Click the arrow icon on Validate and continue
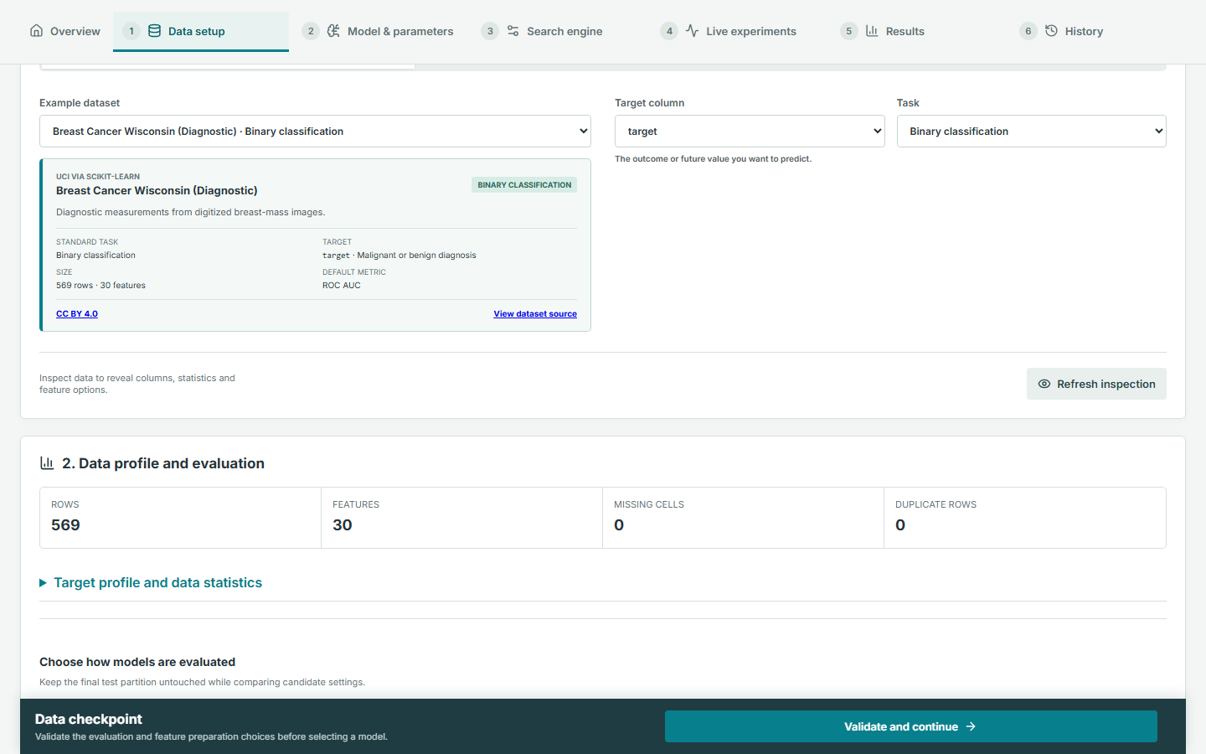Screen dimensions: 1206x754 point(971,726)
